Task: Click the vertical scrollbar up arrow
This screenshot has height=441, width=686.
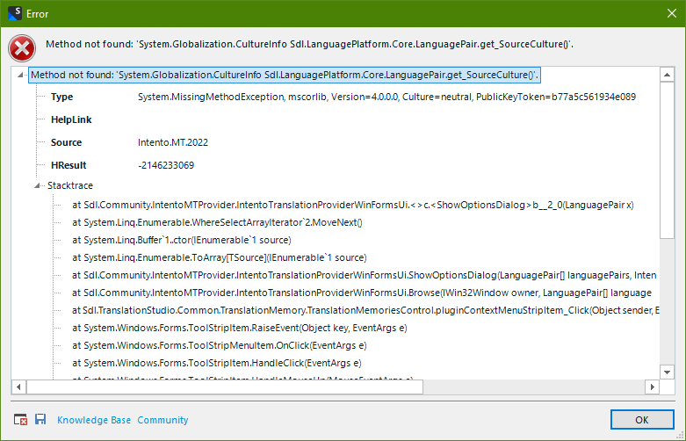Action: pos(667,75)
